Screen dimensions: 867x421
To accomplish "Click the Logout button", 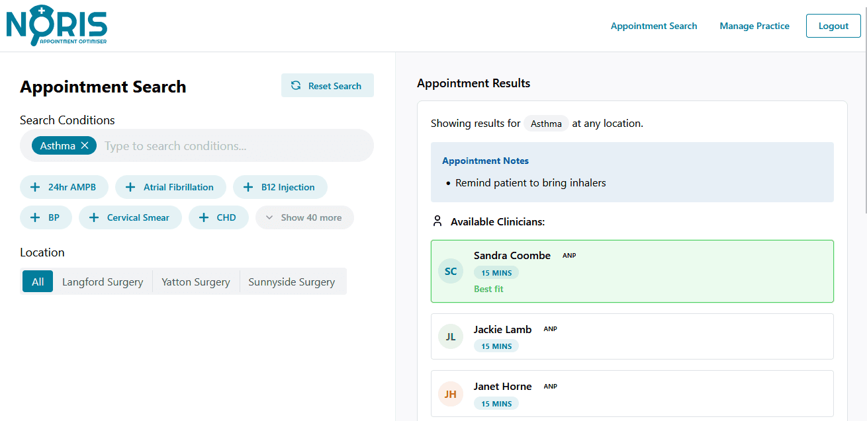I will [x=833, y=26].
